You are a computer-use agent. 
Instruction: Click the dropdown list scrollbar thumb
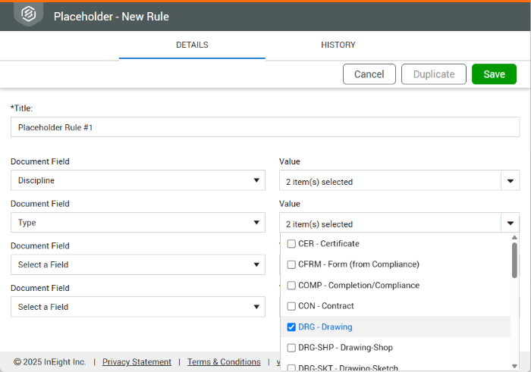514,260
